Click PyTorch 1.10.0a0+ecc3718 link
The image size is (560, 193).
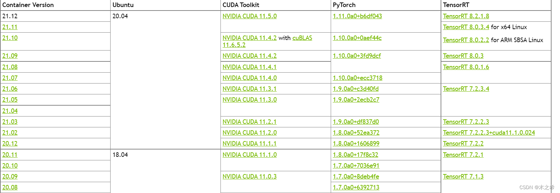tap(357, 78)
